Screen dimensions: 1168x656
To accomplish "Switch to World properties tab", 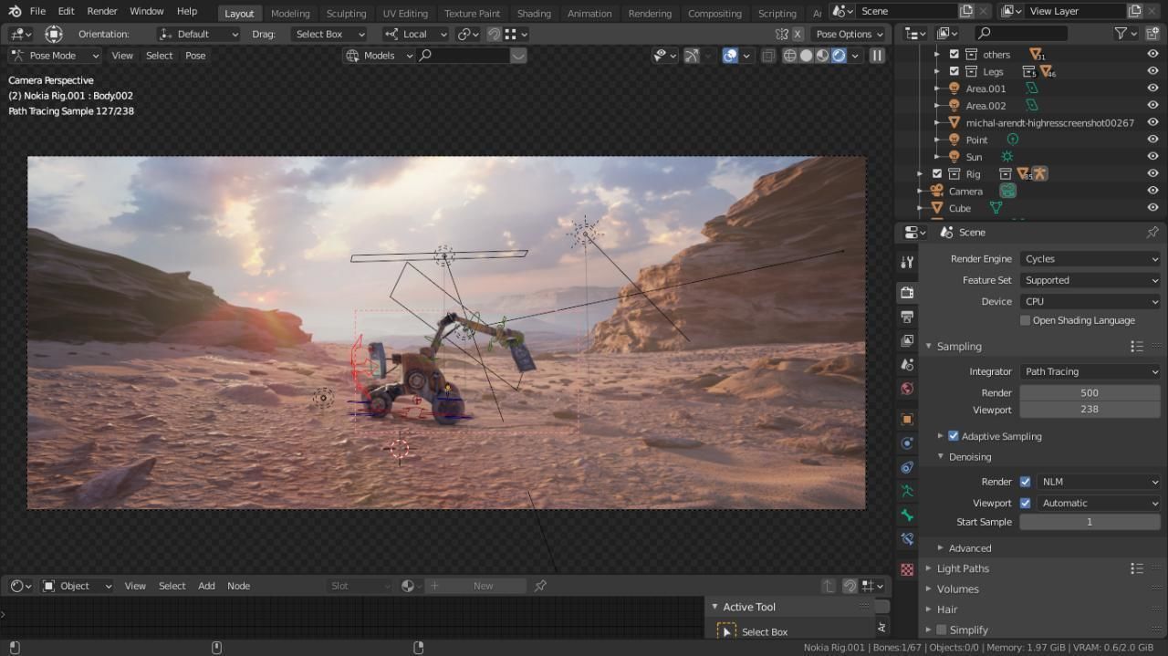I will (907, 389).
